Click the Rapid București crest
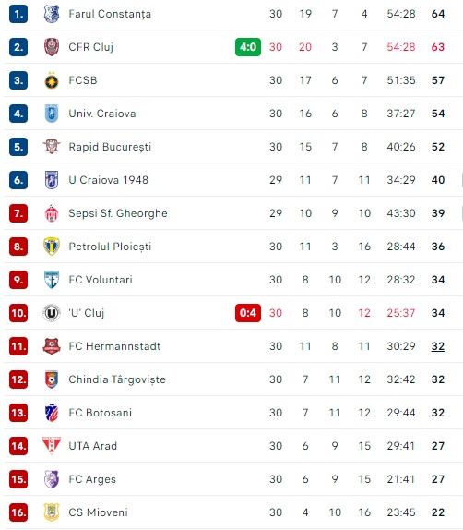This screenshot has width=463, height=530. pos(52,147)
